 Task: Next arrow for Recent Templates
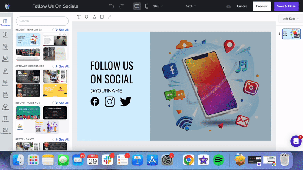[x=56, y=30]
